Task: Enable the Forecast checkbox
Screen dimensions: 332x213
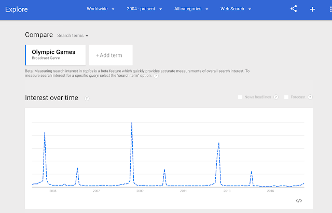Action: (286, 97)
